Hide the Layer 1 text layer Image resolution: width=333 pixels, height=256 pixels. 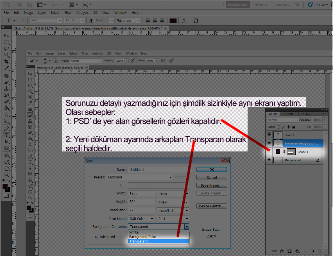point(269,135)
